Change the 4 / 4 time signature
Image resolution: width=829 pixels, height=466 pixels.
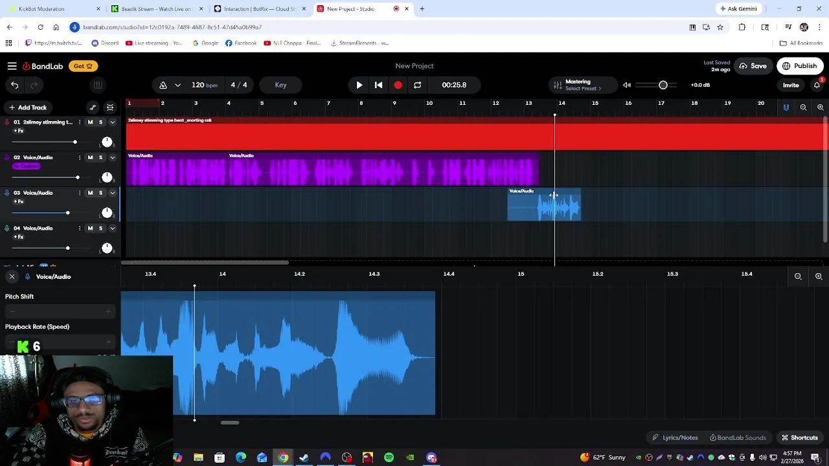point(239,85)
